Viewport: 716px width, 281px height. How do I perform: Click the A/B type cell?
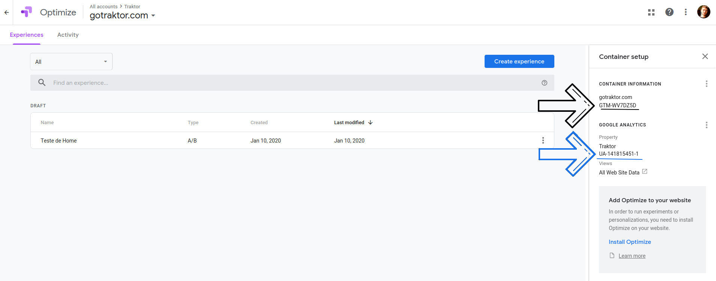point(192,141)
